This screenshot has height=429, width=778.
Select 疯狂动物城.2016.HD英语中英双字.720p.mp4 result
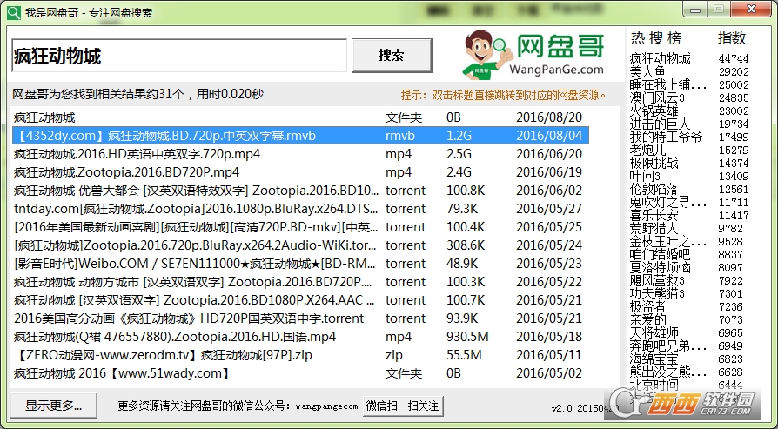pos(300,154)
